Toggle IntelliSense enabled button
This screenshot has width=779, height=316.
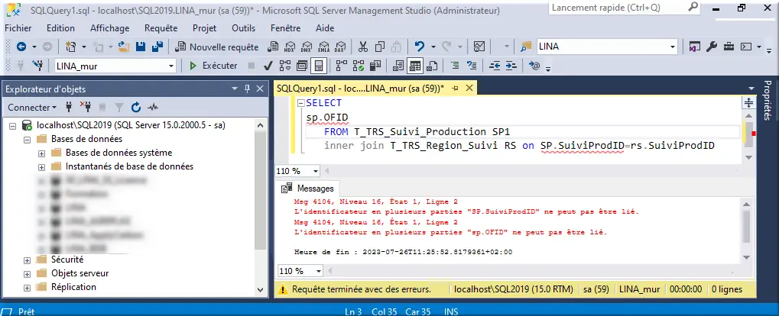point(319,66)
